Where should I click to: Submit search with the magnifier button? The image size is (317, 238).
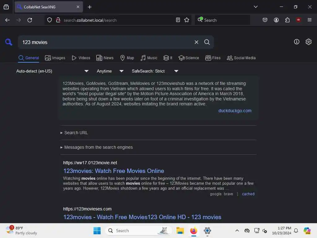coord(207,42)
